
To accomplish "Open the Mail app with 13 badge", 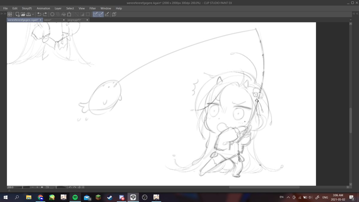I will [87, 197].
